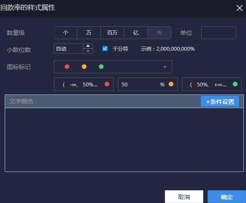Select the % magnitude option
Image resolution: width=246 pixels, height=203 pixels.
click(x=159, y=33)
